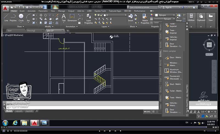This screenshot has width=220, height=134.
Task: Select the Line tool
Action: pyautogui.click(x=6, y=18)
